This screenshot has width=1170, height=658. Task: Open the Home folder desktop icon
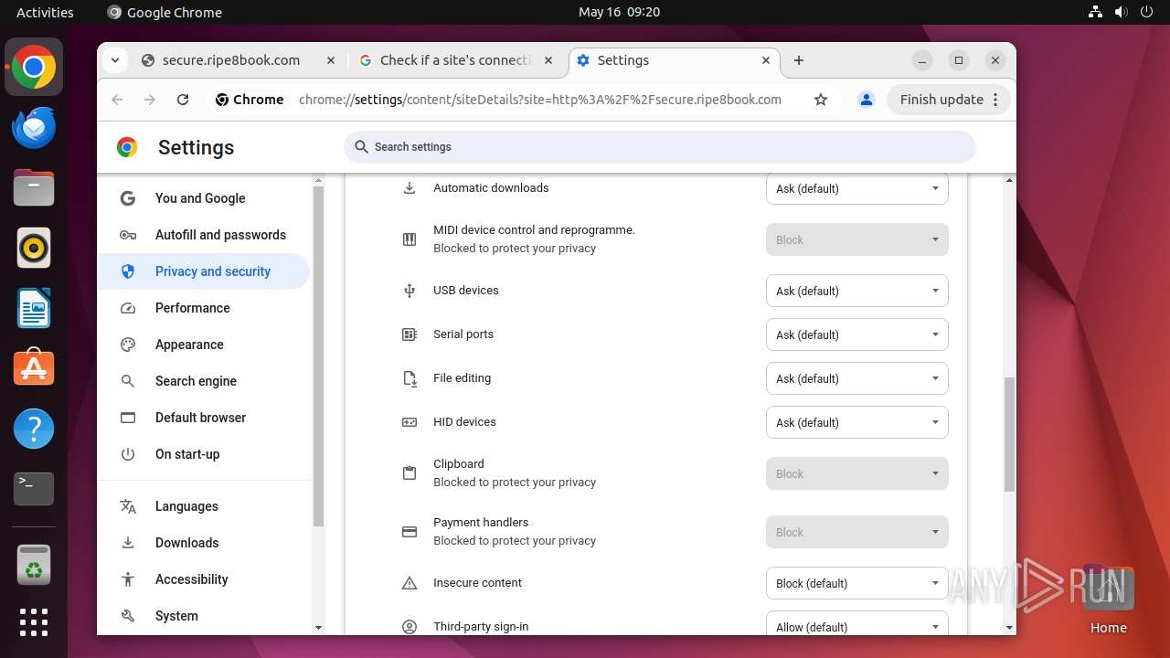pyautogui.click(x=1108, y=600)
